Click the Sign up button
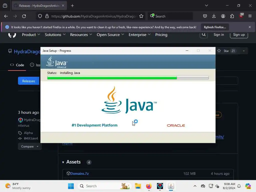Image resolution: width=256 pixels, height=192 pixels. pyautogui.click(x=239, y=34)
